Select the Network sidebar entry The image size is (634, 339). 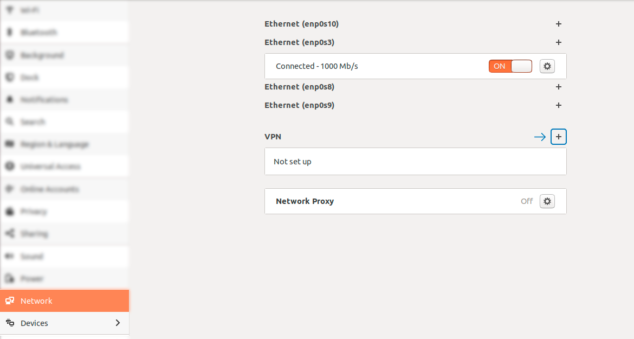[64, 300]
